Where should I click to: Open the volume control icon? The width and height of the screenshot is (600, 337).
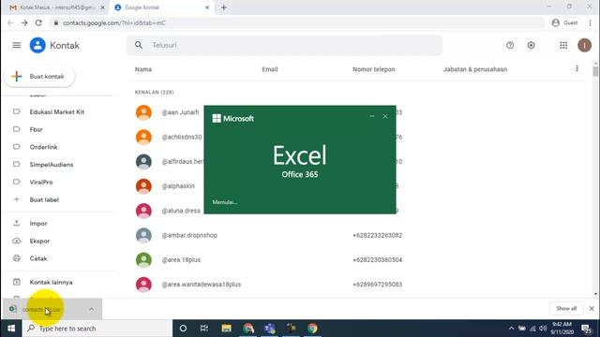click(543, 329)
